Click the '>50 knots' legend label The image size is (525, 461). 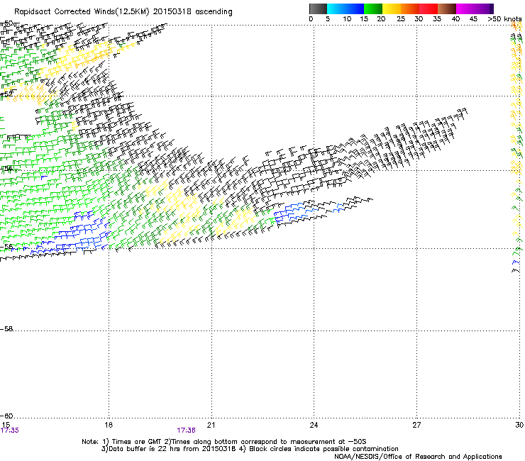tap(504, 19)
